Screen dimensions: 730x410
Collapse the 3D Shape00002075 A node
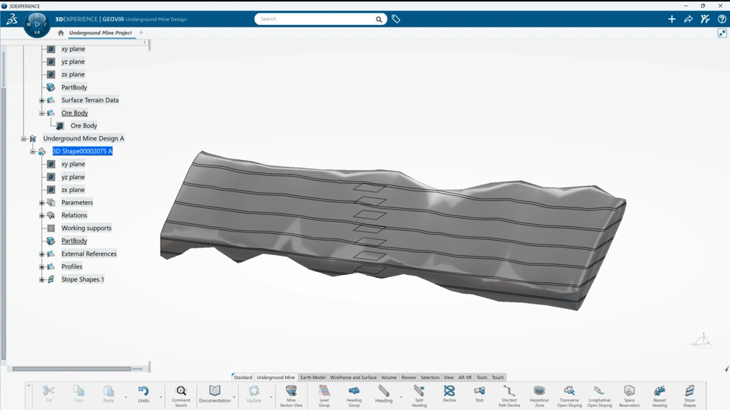tap(32, 152)
